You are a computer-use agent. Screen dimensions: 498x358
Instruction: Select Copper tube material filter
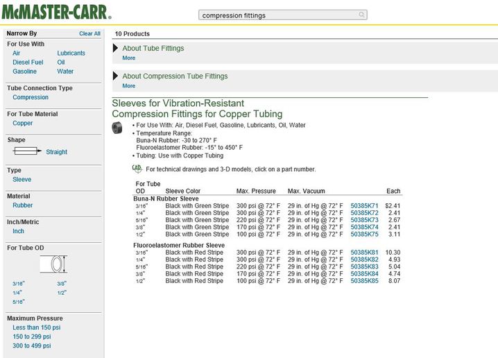click(23, 123)
